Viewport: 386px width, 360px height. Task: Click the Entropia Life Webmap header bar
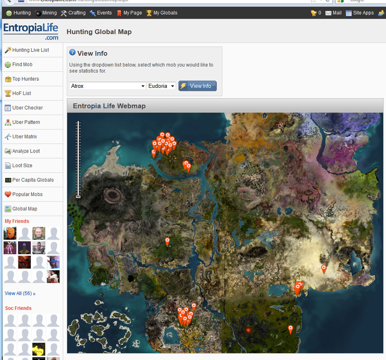click(225, 106)
